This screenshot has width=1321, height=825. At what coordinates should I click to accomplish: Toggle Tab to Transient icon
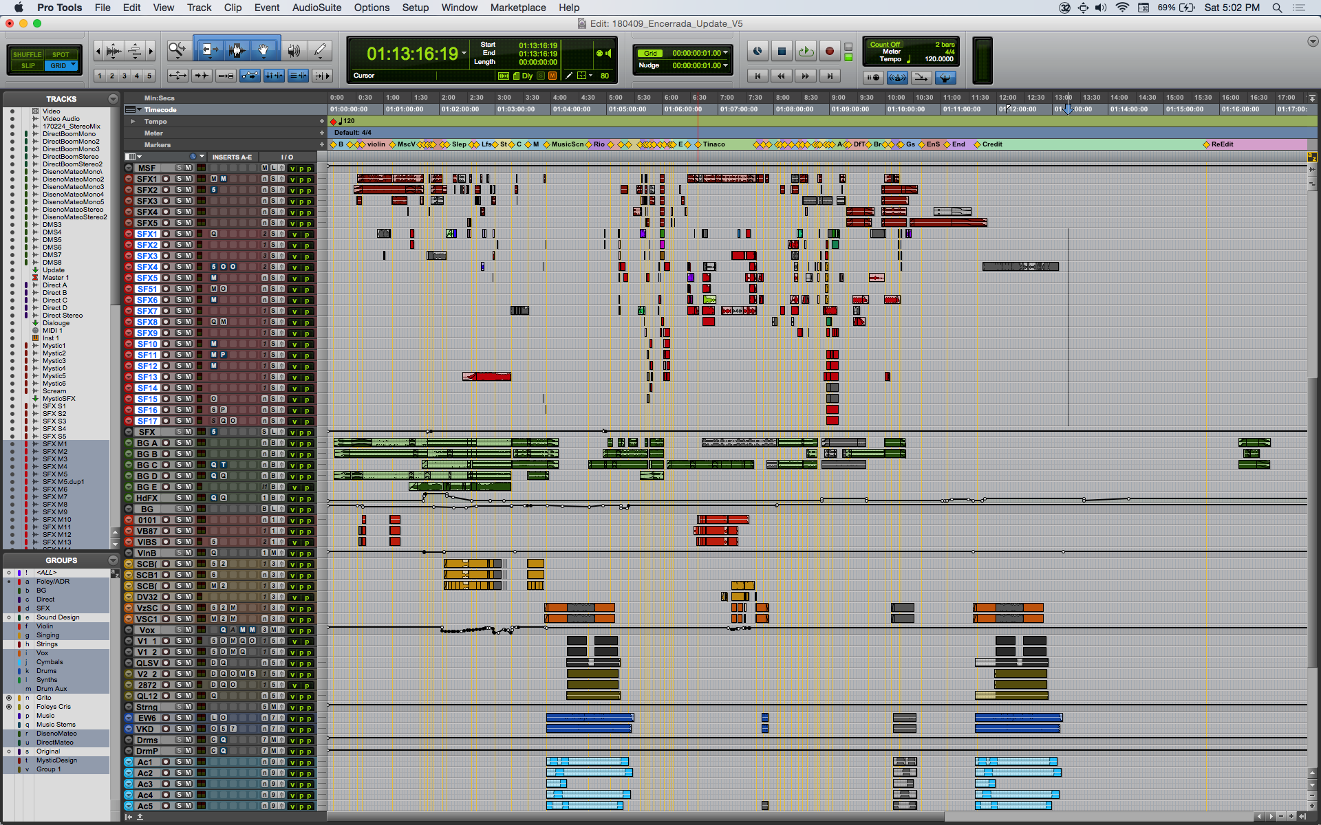click(202, 76)
